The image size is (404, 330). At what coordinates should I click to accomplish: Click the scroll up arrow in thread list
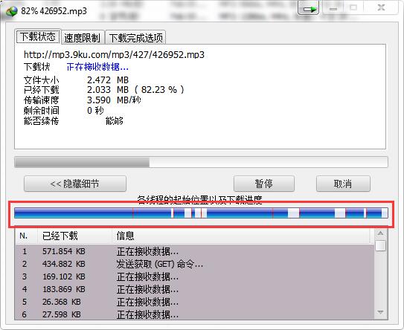coord(380,233)
